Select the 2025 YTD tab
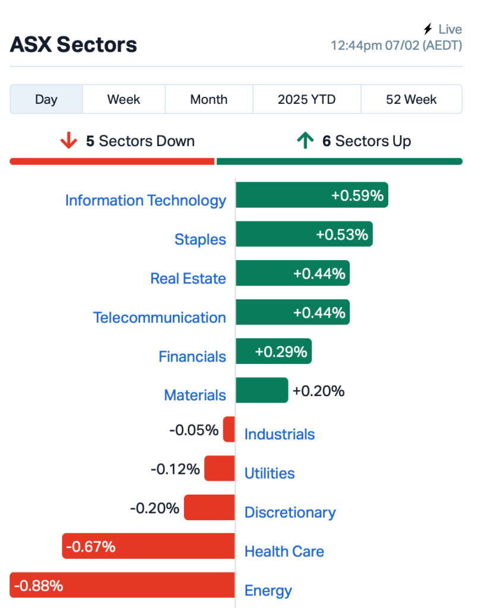The image size is (491, 608). tap(307, 99)
